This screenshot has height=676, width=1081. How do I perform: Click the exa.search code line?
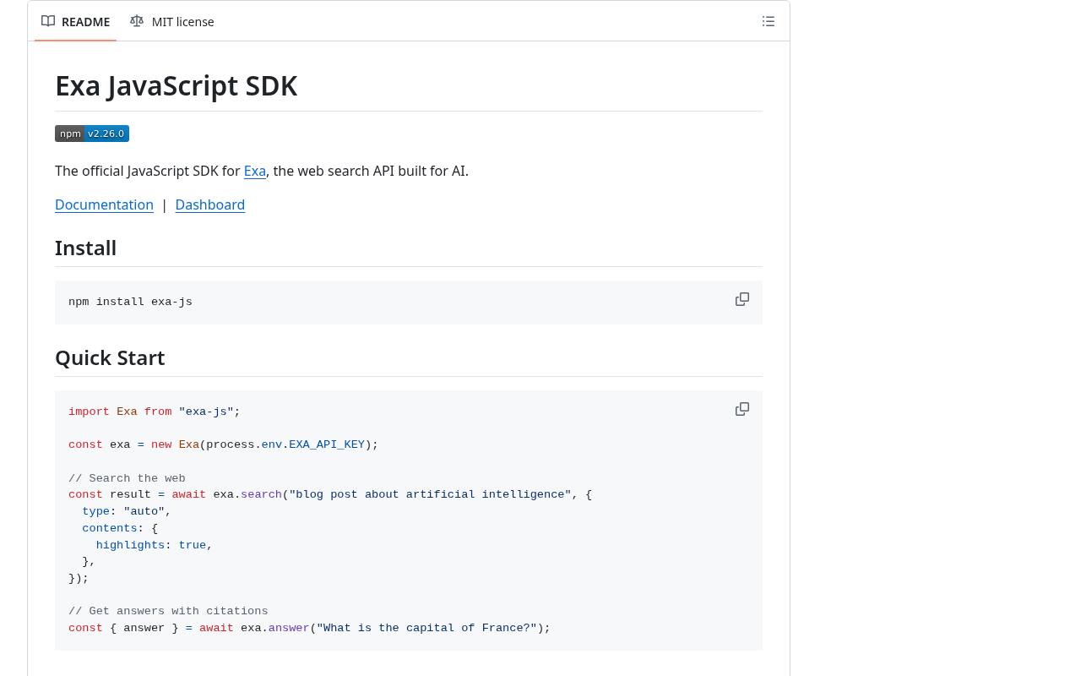pos(330,494)
